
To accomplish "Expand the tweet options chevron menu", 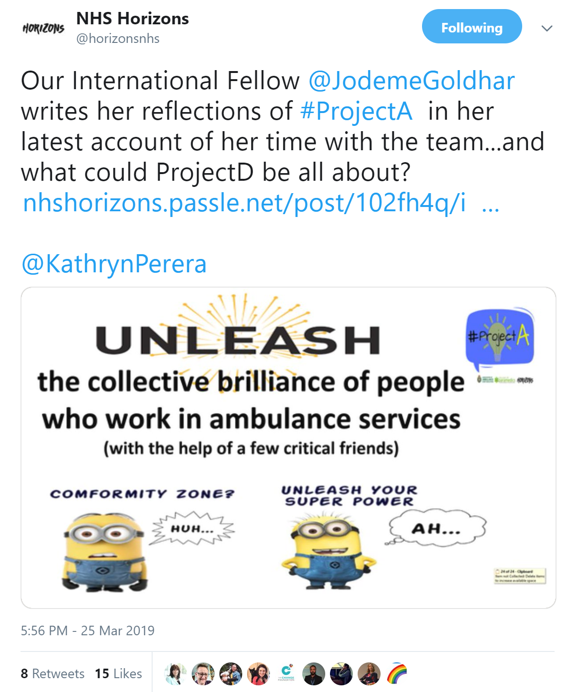I will [x=547, y=28].
